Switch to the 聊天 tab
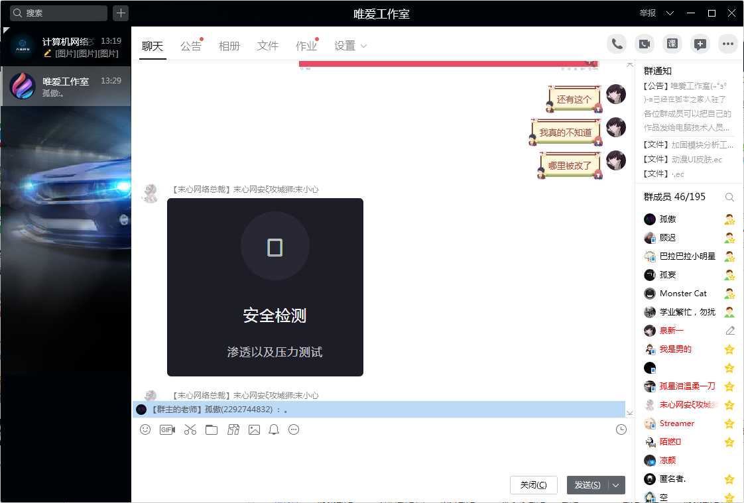The width and height of the screenshot is (744, 503). [x=153, y=46]
